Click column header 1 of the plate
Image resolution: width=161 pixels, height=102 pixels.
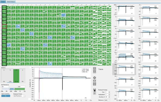pos(4,5)
